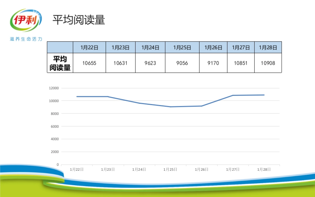Click the value 10655 in the table
This screenshot has width=315, height=197.
[90, 63]
